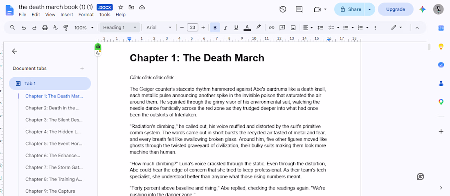Jump to Chapter 2: Death in the outline

click(52, 108)
